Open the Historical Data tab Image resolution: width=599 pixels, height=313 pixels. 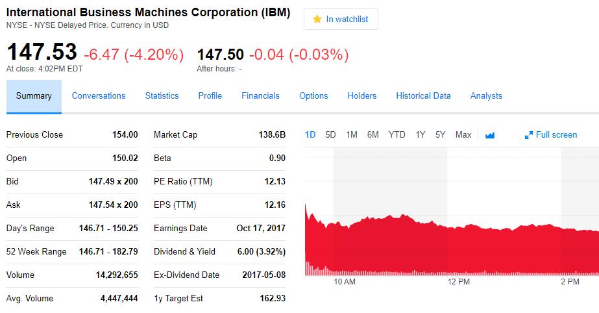tap(423, 96)
